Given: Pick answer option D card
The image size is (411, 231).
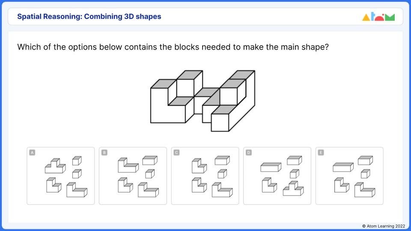Looking at the screenshot, I should 277,176.
